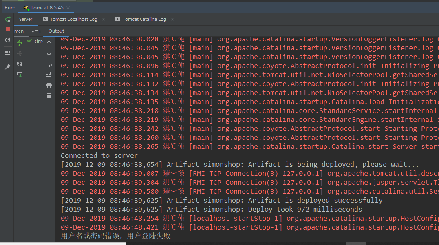Clear all console output with trash icon

pyautogui.click(x=49, y=96)
